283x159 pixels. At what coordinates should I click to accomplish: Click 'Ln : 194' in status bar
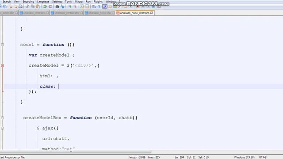tap(179, 157)
